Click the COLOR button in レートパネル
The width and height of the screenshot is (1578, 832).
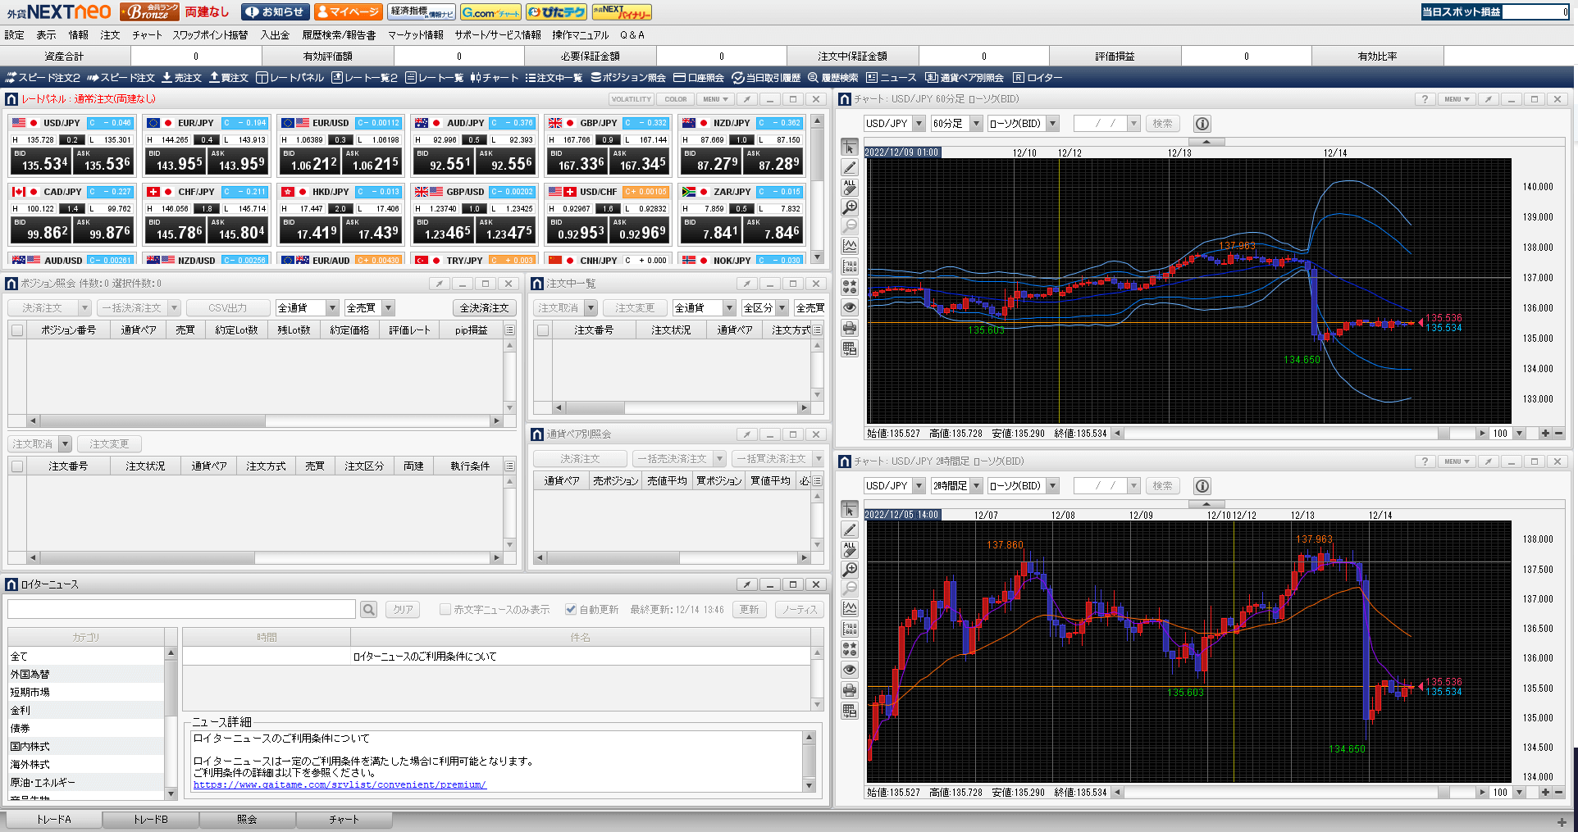pyautogui.click(x=676, y=99)
